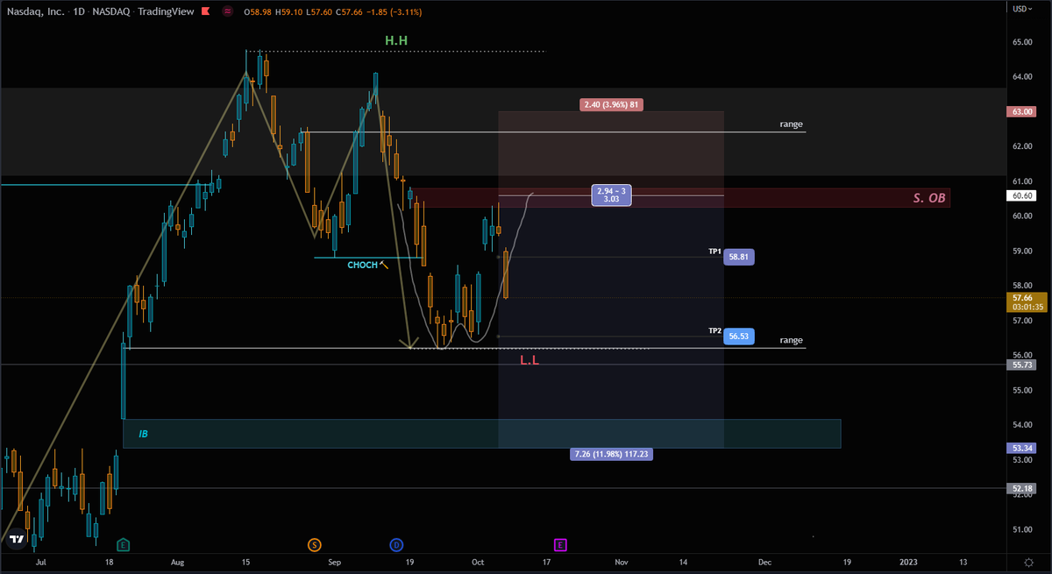Click the Aug label on time axis

pos(179,561)
